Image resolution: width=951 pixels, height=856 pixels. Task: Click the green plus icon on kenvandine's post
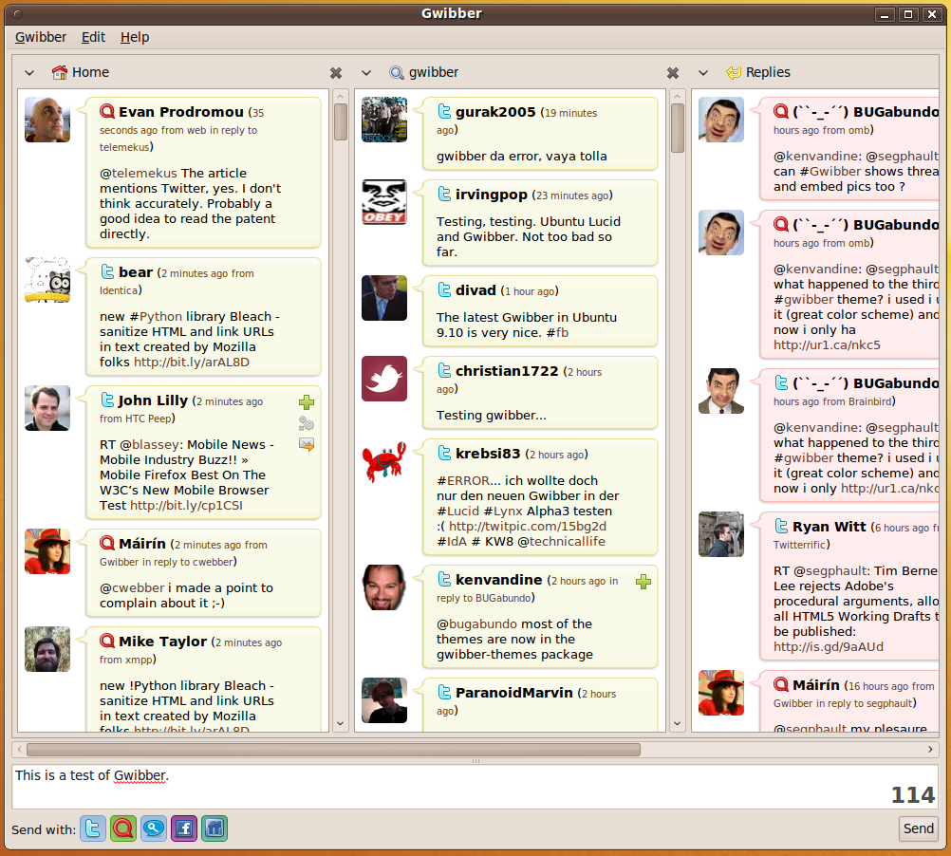(643, 582)
